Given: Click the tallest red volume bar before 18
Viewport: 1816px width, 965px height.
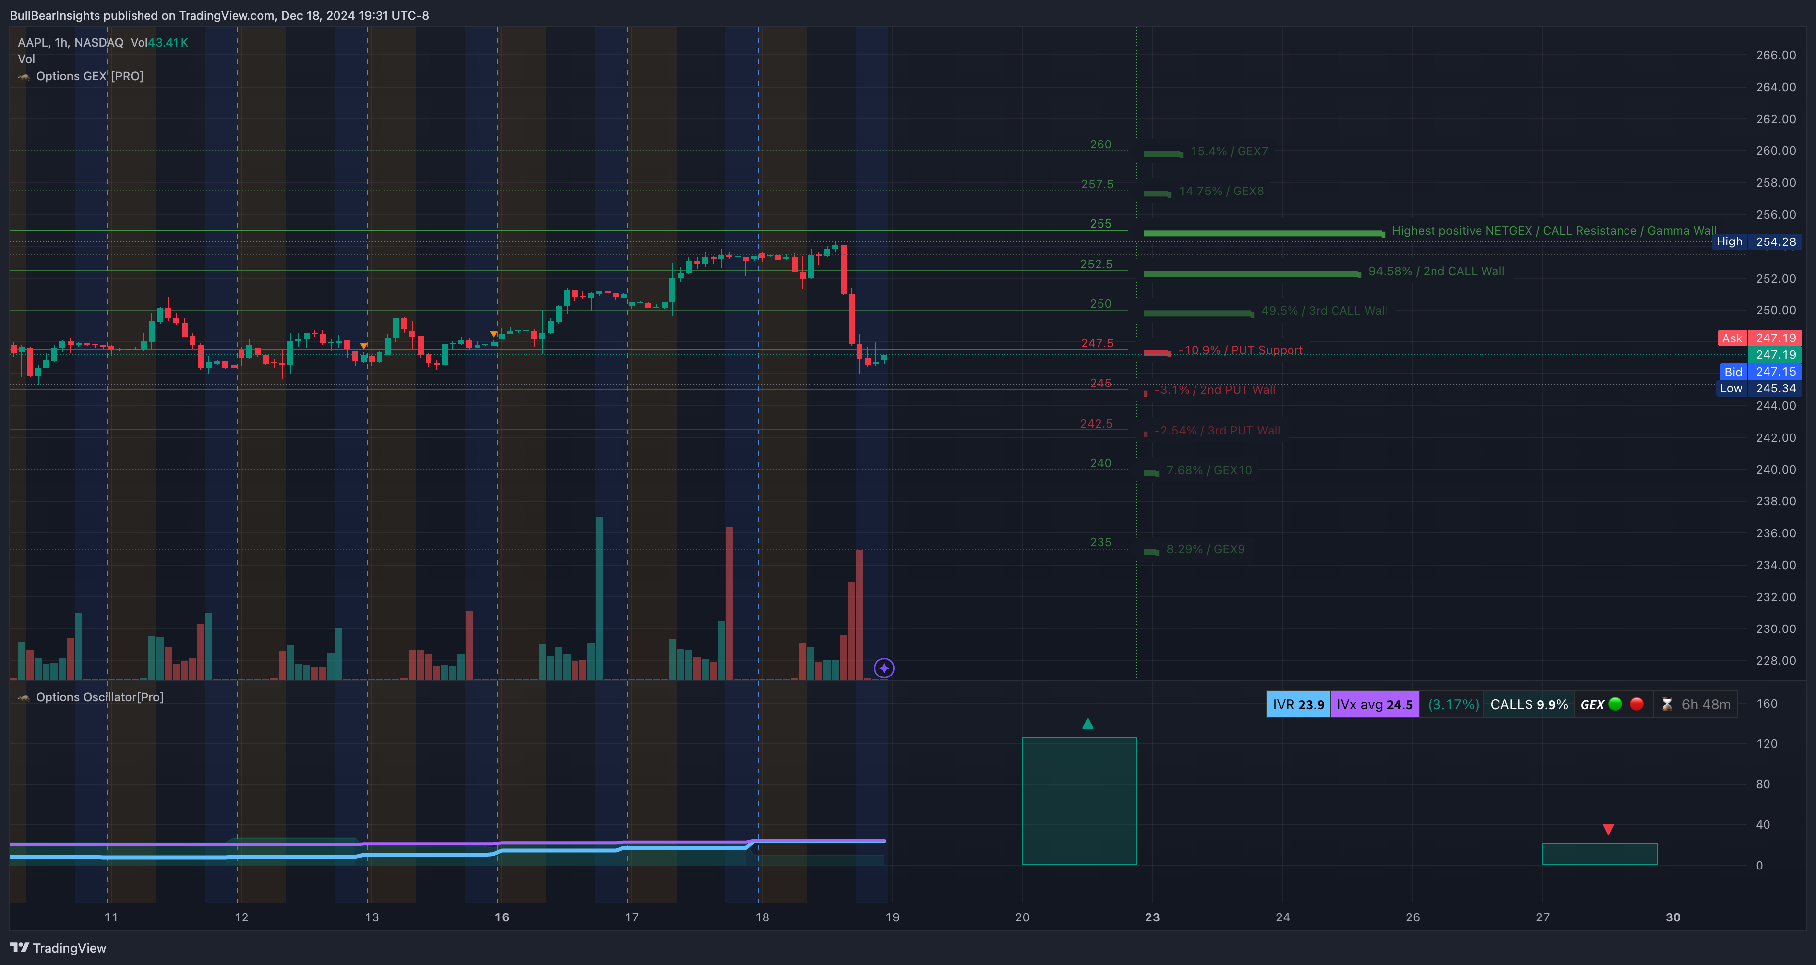Looking at the screenshot, I should (x=729, y=603).
